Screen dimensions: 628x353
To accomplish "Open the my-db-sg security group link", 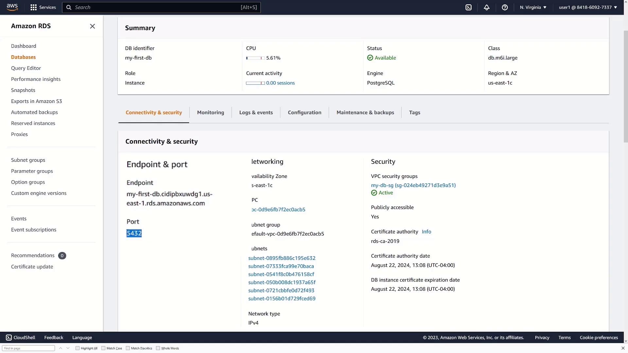I will pyautogui.click(x=413, y=185).
